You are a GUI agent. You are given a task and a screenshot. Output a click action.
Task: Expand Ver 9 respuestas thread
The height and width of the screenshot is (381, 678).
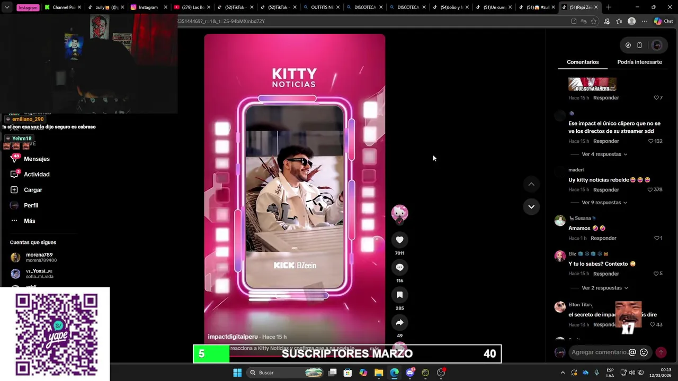604,203
